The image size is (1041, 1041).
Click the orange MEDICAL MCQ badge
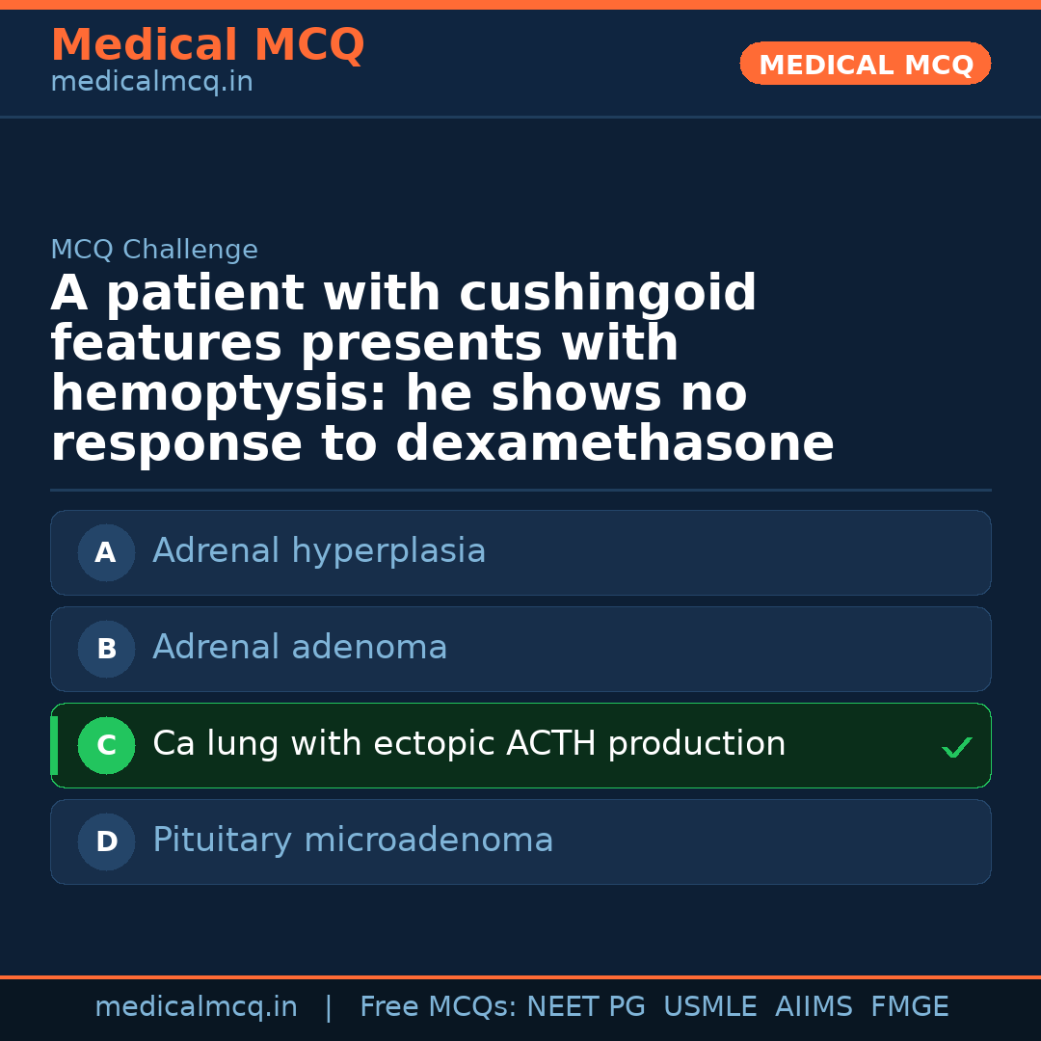click(865, 65)
